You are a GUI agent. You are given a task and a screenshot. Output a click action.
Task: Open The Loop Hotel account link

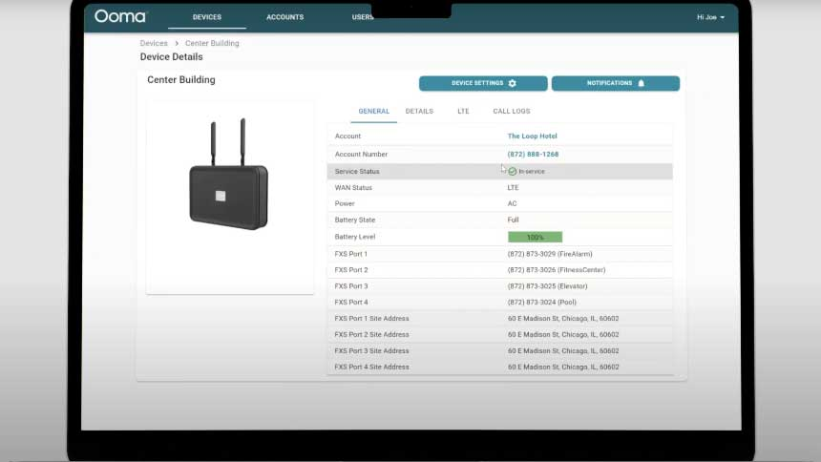532,136
